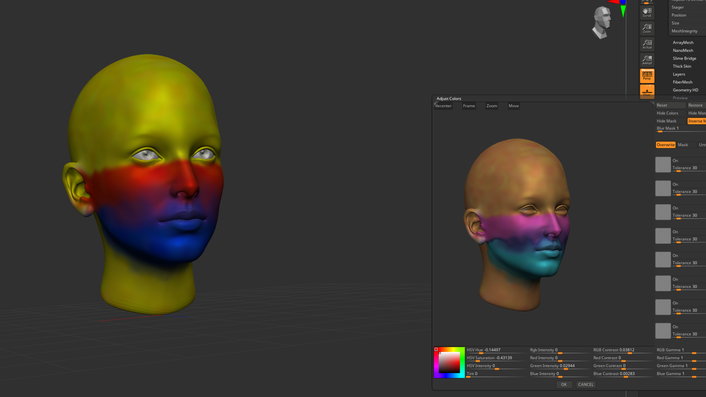Expand the Layers subpalette
Screen dimensions: 706x397
point(679,74)
